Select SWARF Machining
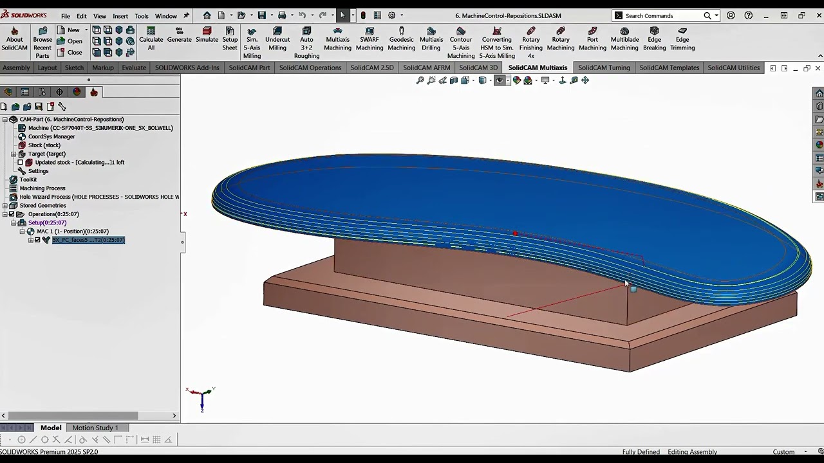 click(x=370, y=39)
